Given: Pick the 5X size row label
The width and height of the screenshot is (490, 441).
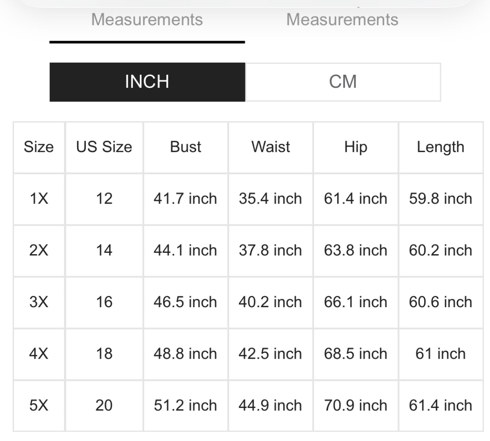Looking at the screenshot, I should click(x=39, y=405).
